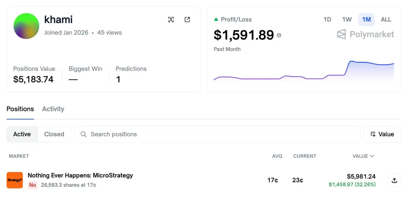Open the Value sort dropdown
The height and width of the screenshot is (201, 416).
point(382,134)
